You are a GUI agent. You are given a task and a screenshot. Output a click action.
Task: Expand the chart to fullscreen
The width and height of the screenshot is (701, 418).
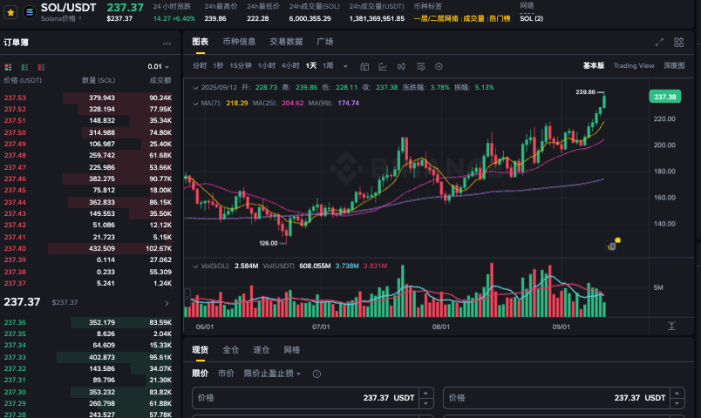point(660,41)
